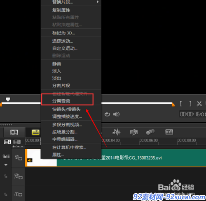
Task: Set the mark-in bracket point
Action: pyautogui.click(x=181, y=104)
